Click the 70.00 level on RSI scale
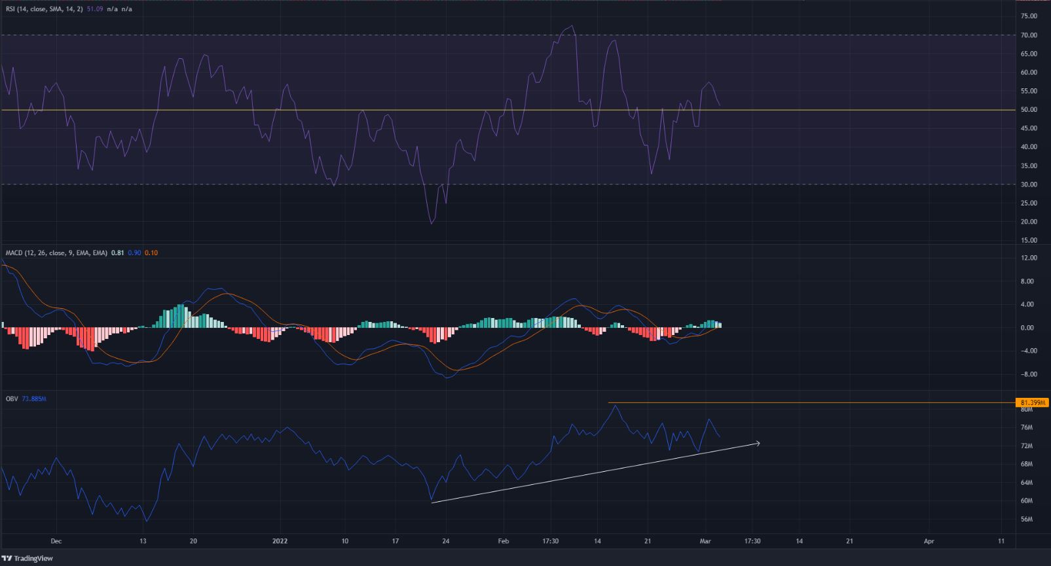This screenshot has width=1051, height=566. click(1028, 35)
